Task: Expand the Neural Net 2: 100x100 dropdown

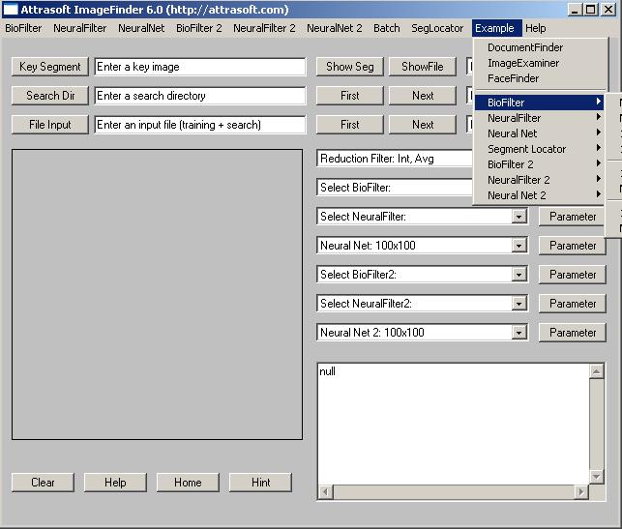Action: (519, 333)
